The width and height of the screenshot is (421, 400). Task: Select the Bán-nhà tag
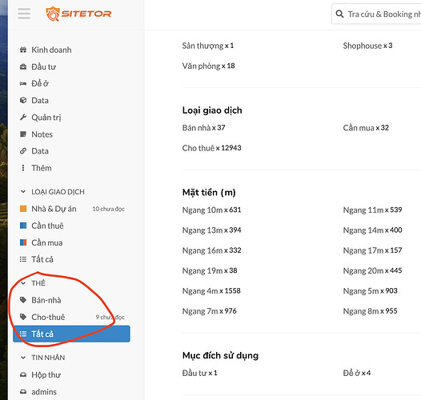[x=46, y=300]
